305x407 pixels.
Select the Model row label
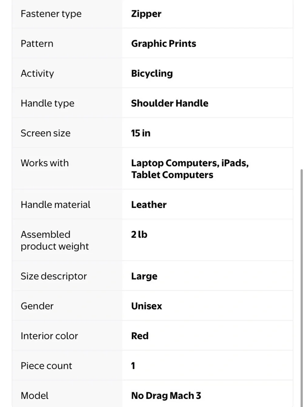pyautogui.click(x=34, y=396)
